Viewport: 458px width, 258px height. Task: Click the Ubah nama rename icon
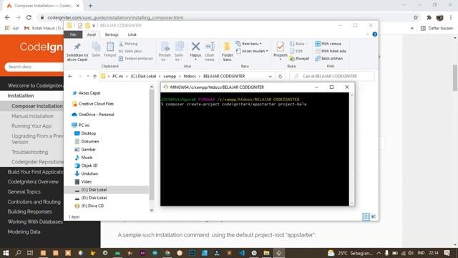pos(210,46)
